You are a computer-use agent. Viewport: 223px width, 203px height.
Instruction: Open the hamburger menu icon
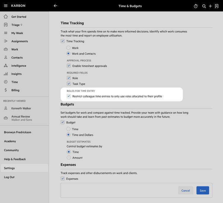(6, 6)
